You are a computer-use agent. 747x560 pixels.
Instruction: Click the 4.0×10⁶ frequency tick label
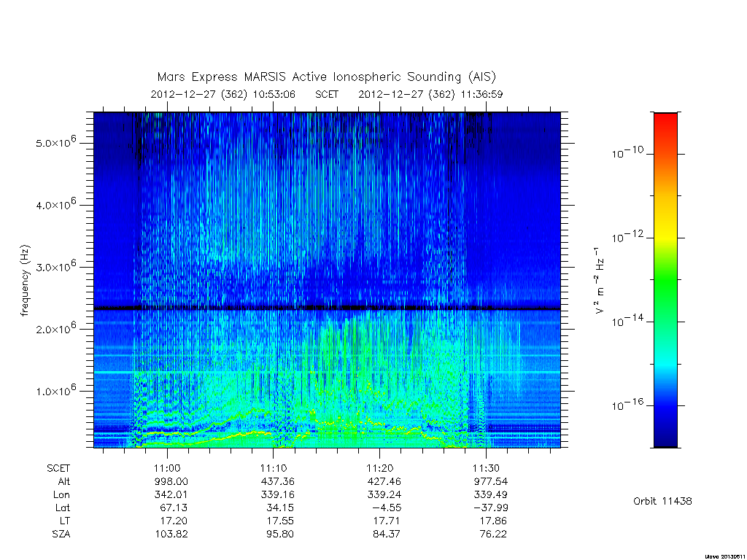[x=55, y=204]
